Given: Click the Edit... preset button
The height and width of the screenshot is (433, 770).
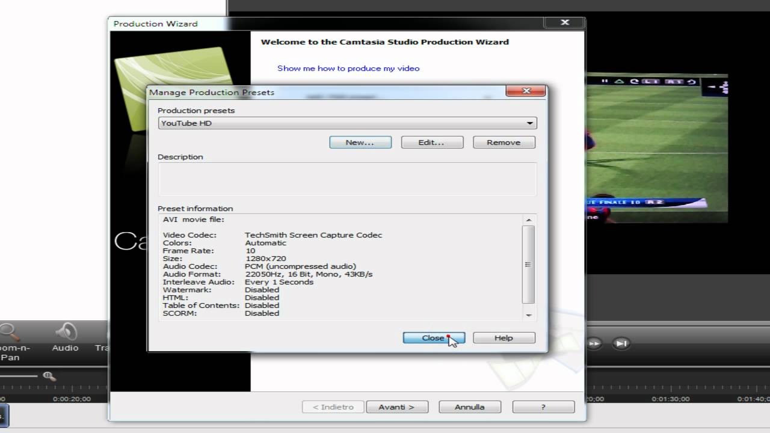Looking at the screenshot, I should [x=432, y=143].
